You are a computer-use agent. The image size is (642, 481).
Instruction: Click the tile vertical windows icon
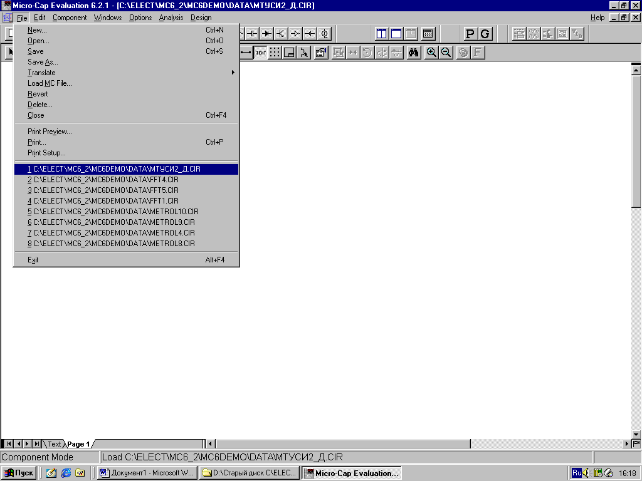tap(381, 34)
